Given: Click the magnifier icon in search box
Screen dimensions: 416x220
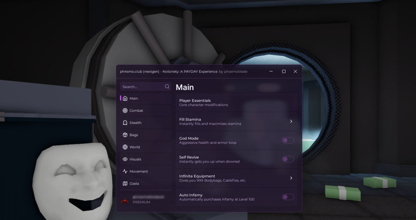Looking at the screenshot, I should coord(167,86).
